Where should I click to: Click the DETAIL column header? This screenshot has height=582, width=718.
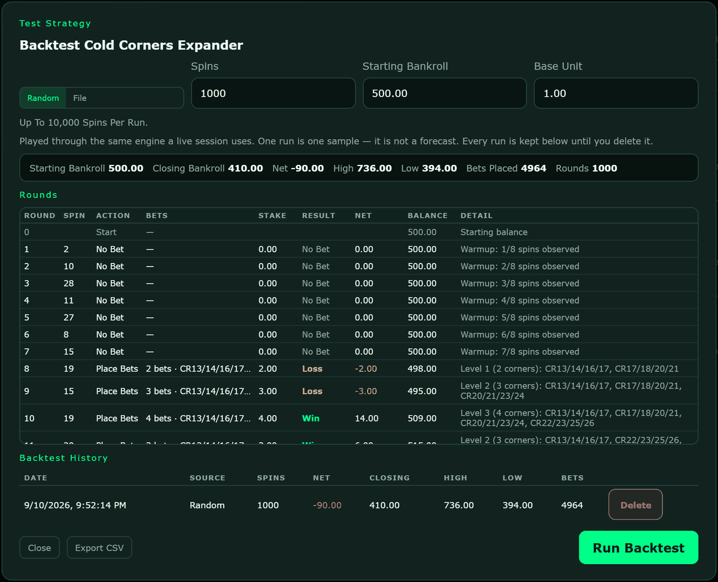[476, 216]
